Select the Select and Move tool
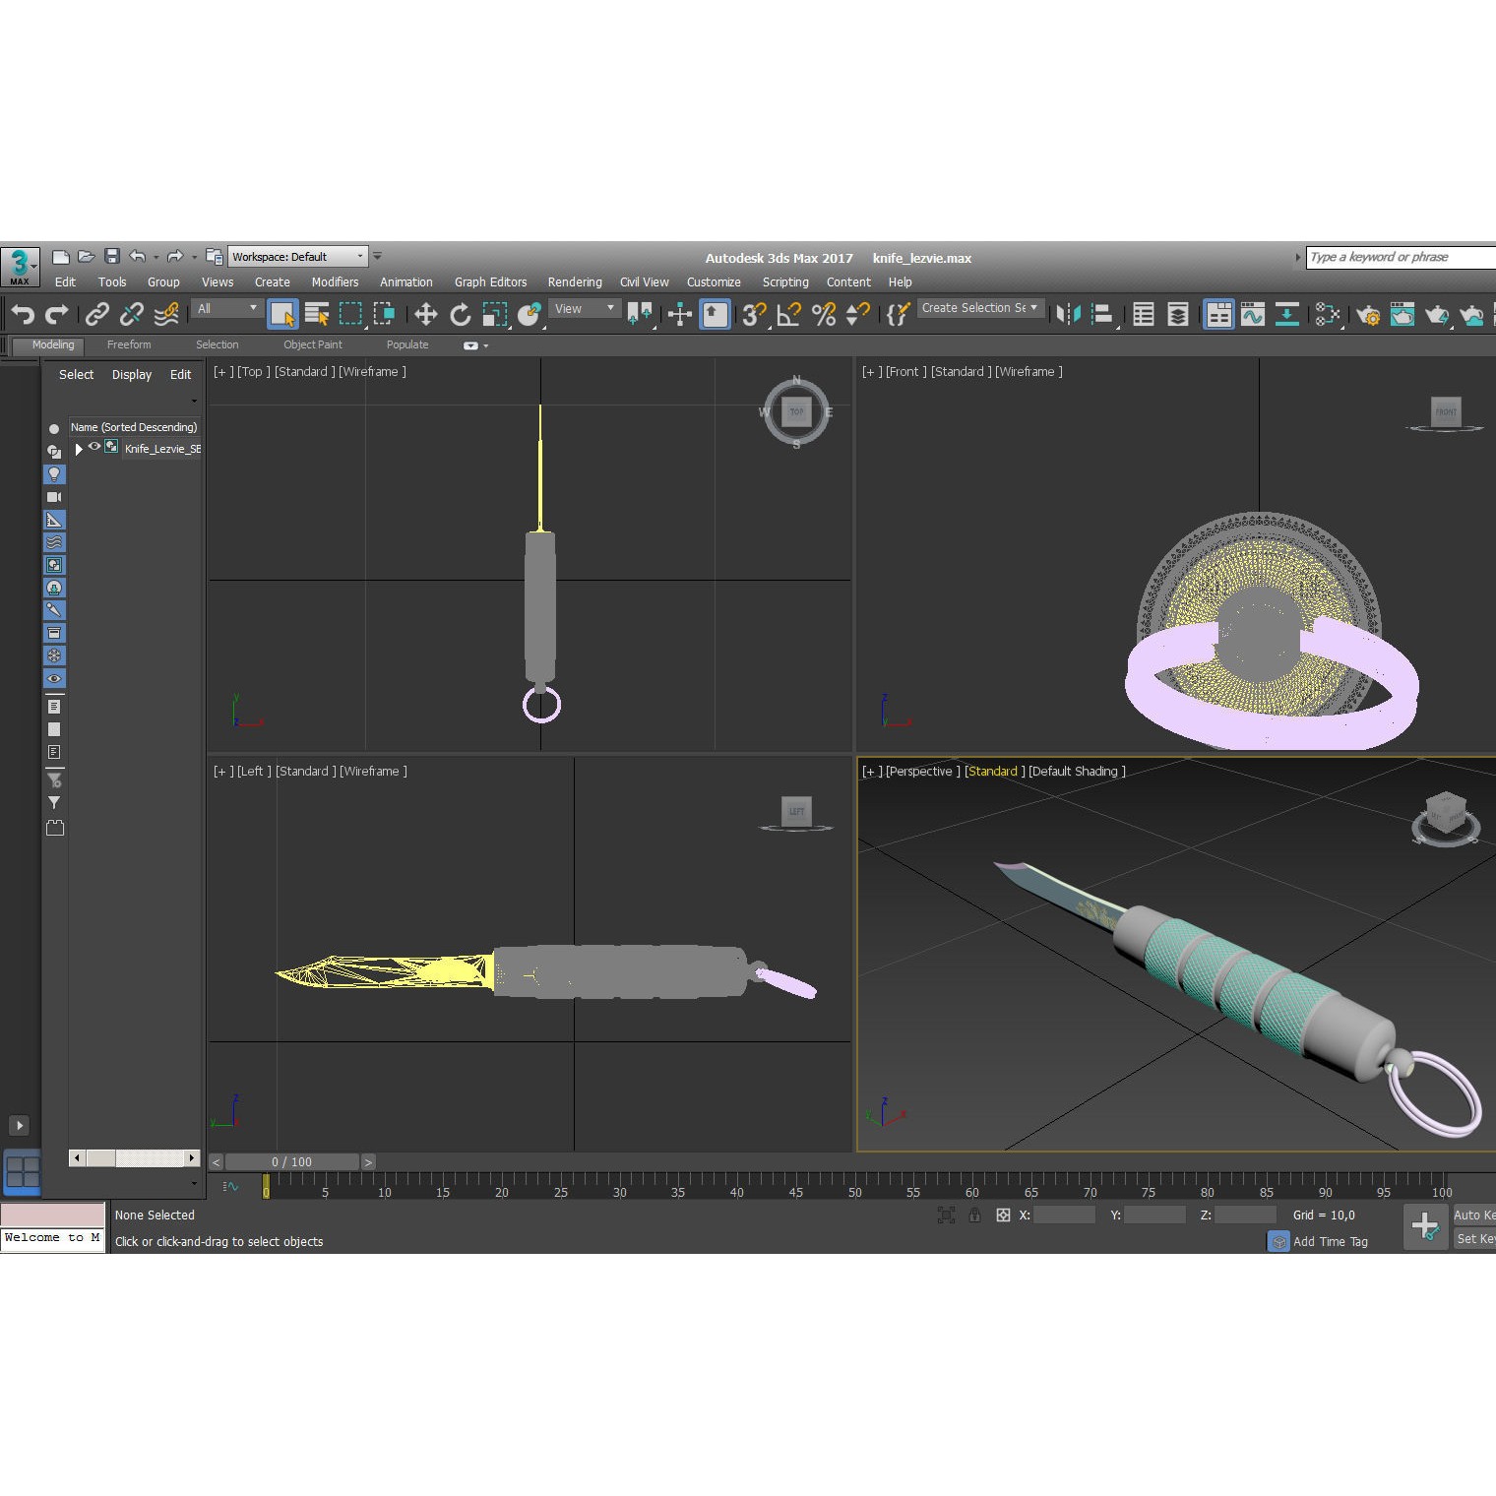This screenshot has height=1496, width=1496. click(x=425, y=314)
